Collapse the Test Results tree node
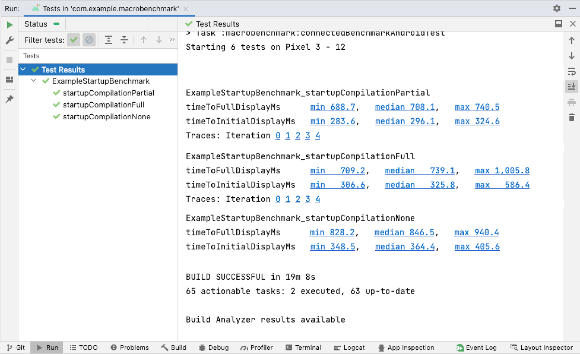 point(23,69)
